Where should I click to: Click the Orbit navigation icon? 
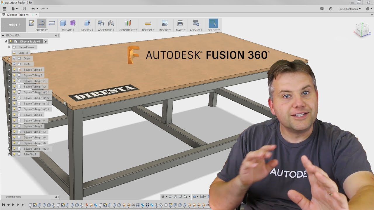pos(164,197)
